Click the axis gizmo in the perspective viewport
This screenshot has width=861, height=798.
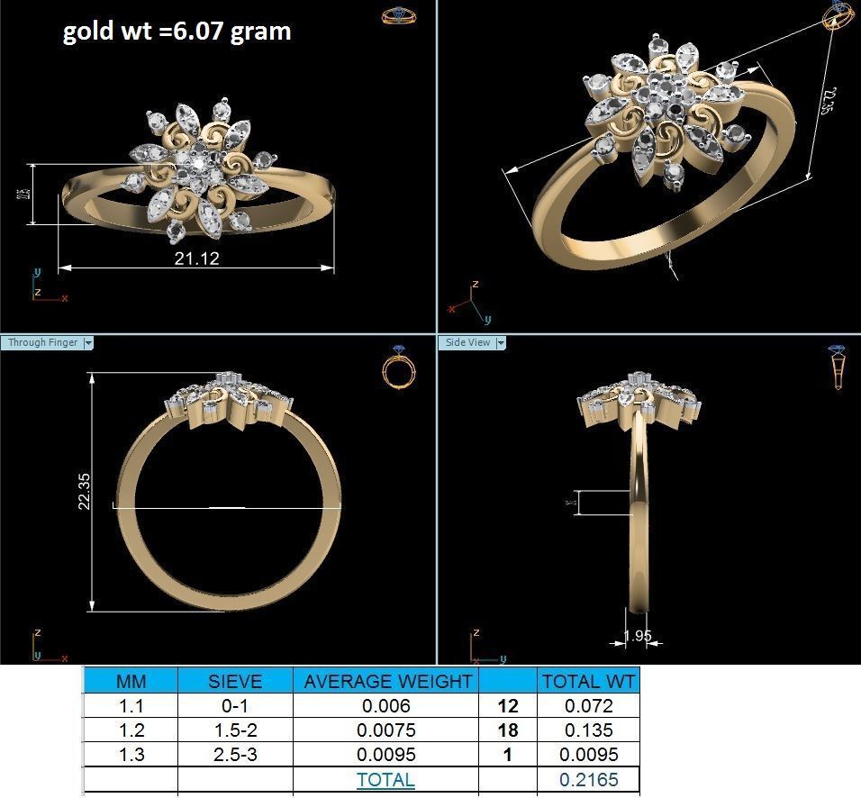[470, 302]
